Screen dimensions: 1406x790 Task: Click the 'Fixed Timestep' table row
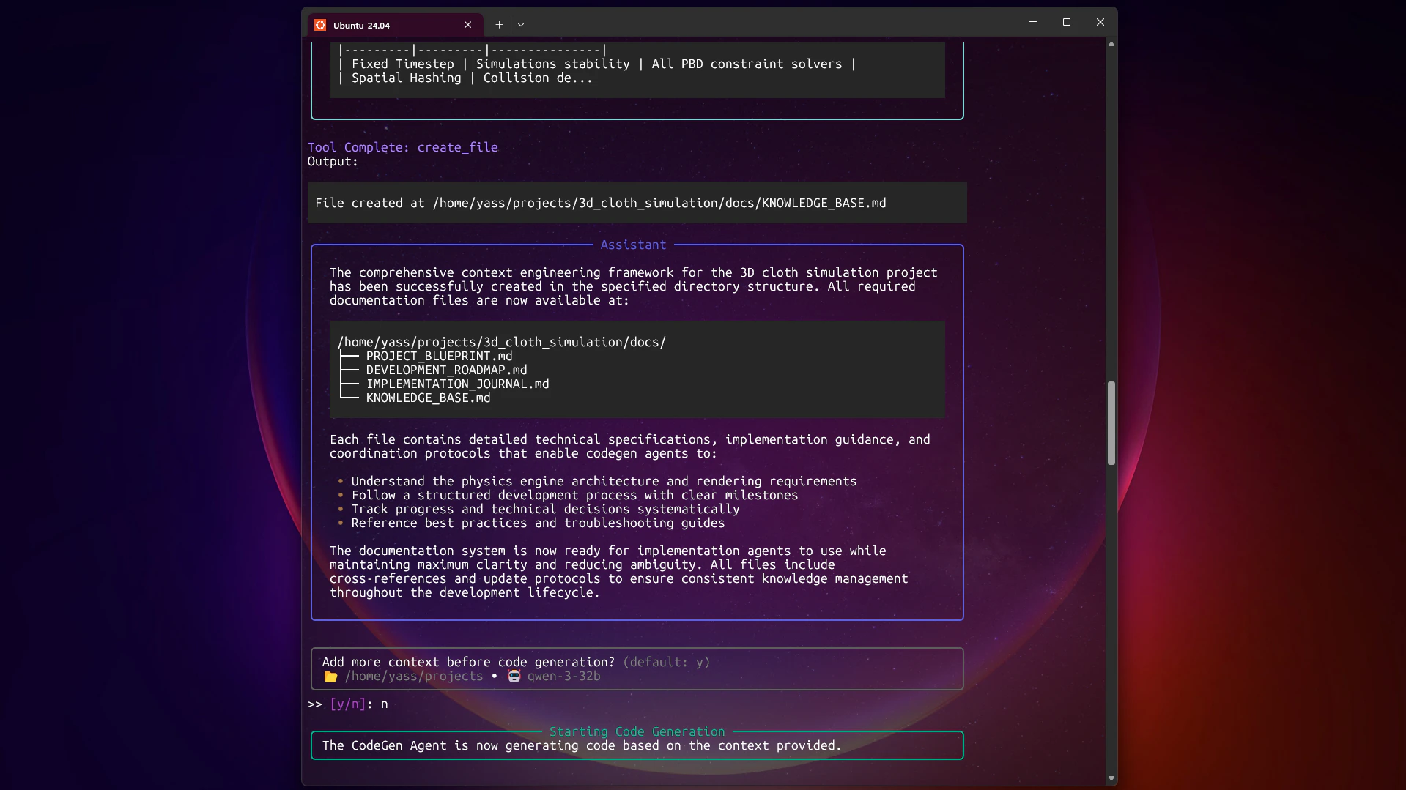click(x=596, y=64)
